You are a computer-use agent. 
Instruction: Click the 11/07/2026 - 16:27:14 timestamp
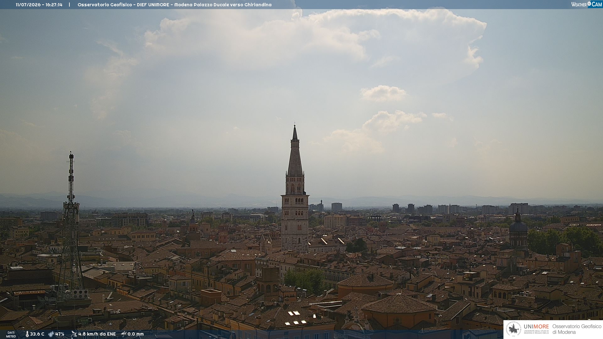point(39,5)
